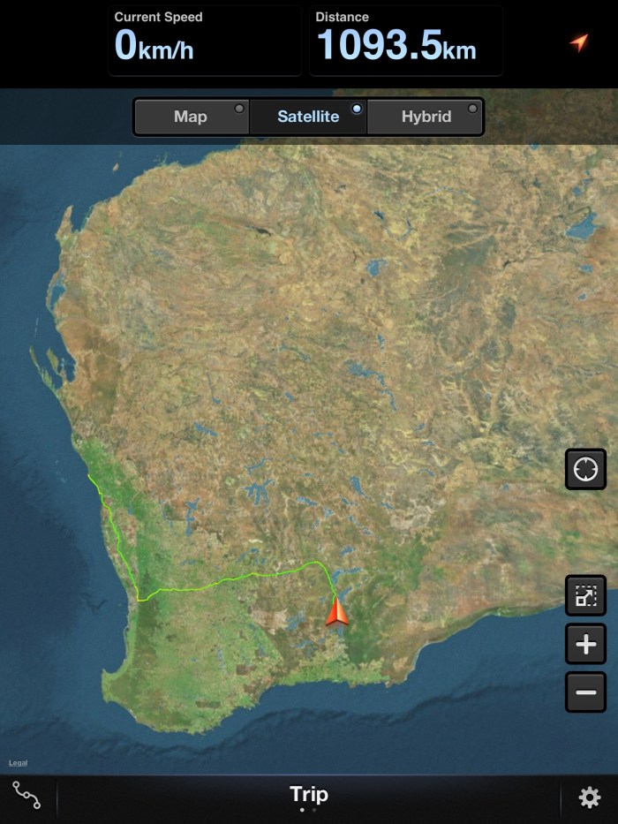Viewport: 618px width, 824px height.
Task: Zoom in with the plus button
Action: [585, 645]
